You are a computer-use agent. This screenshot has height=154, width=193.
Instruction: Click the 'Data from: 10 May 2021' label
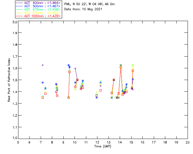[83, 9]
